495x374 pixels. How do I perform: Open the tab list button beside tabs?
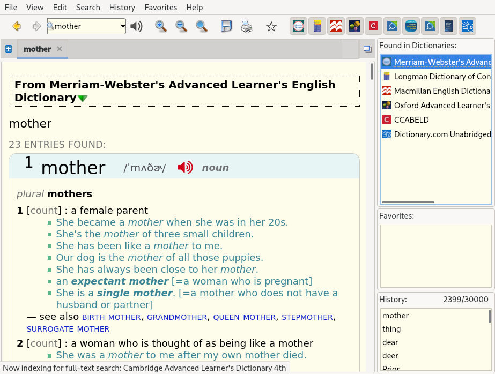tap(367, 49)
